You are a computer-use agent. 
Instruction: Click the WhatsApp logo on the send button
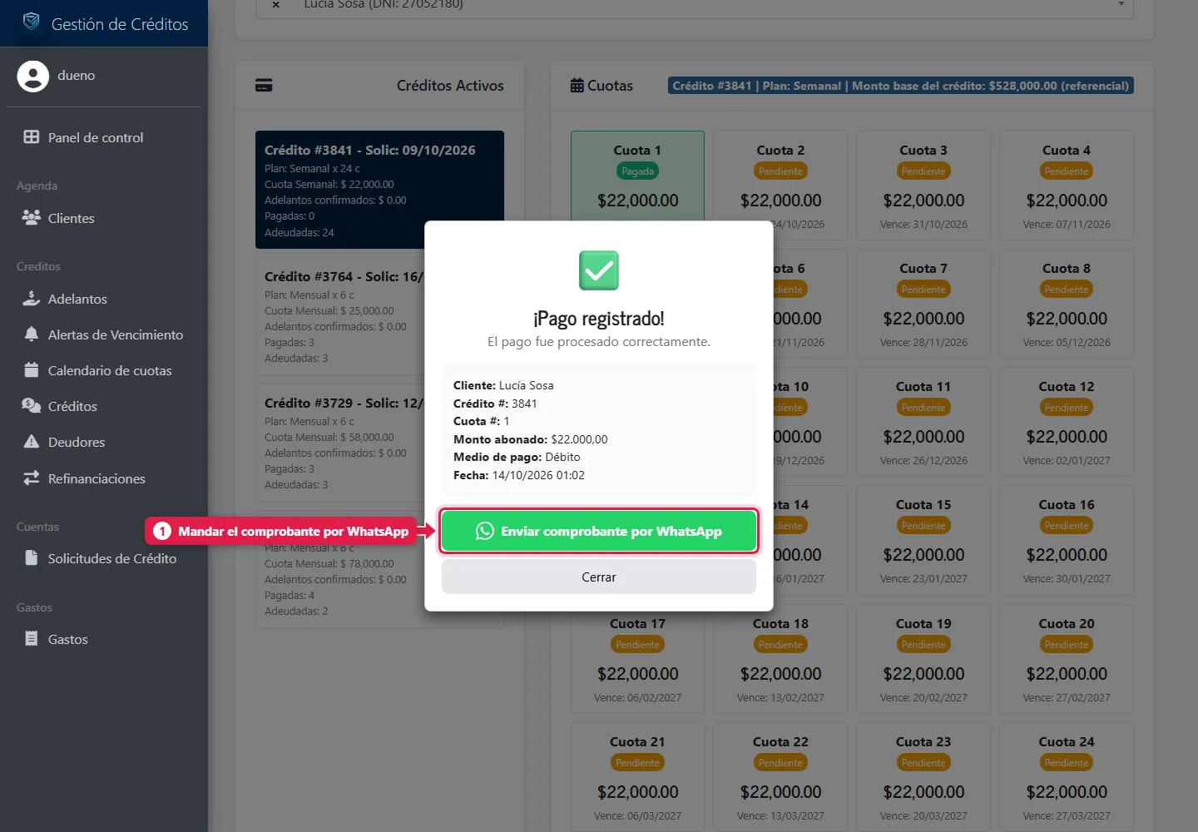[x=485, y=531]
